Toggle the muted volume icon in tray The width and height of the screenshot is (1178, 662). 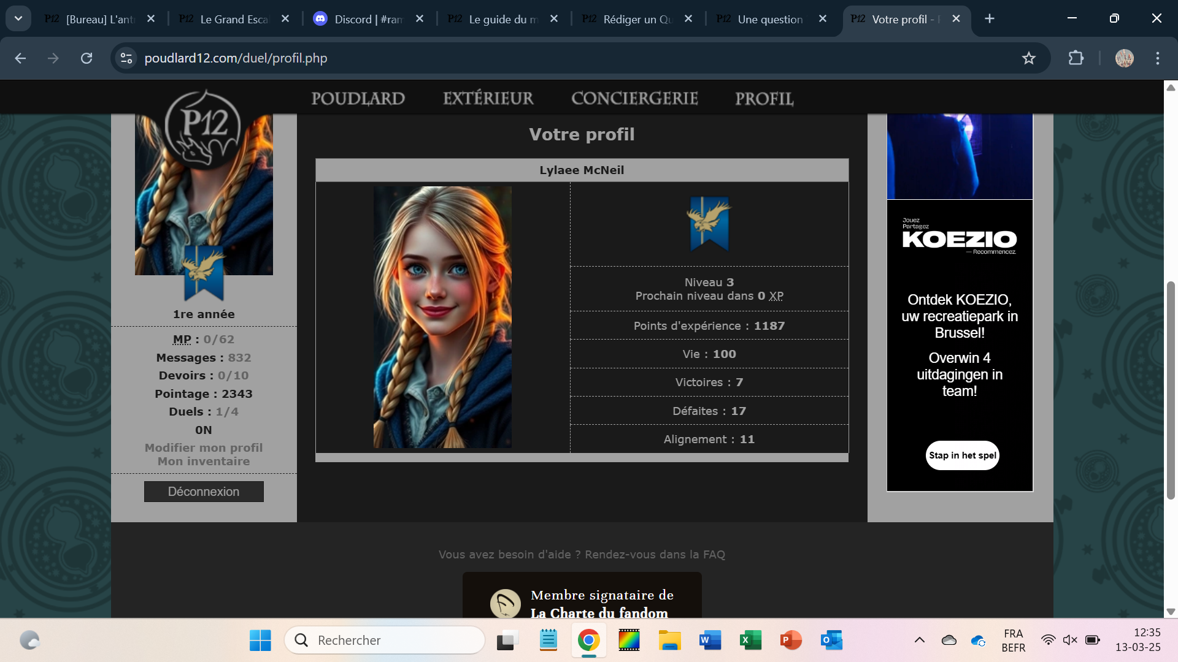point(1070,640)
